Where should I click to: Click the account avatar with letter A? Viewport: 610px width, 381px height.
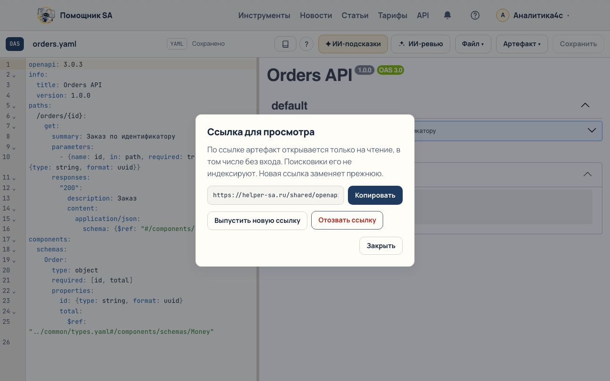point(503,15)
